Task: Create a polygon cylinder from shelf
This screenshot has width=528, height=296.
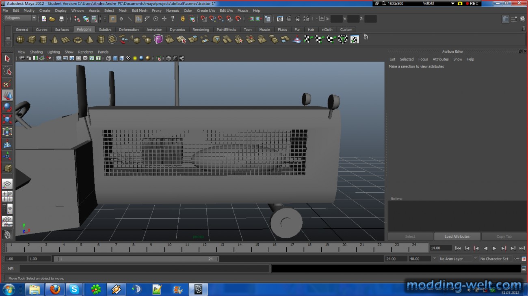Action: click(43, 39)
